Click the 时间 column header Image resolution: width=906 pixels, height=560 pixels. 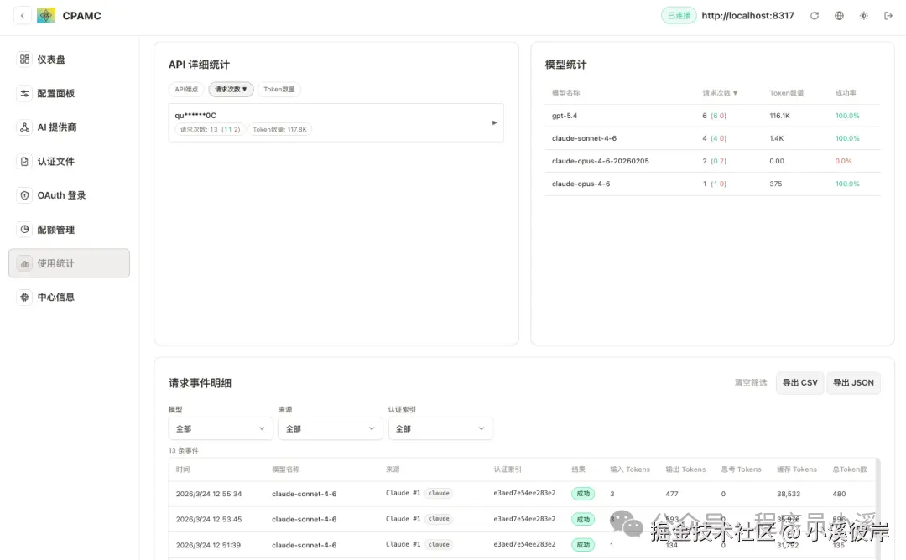coord(183,469)
